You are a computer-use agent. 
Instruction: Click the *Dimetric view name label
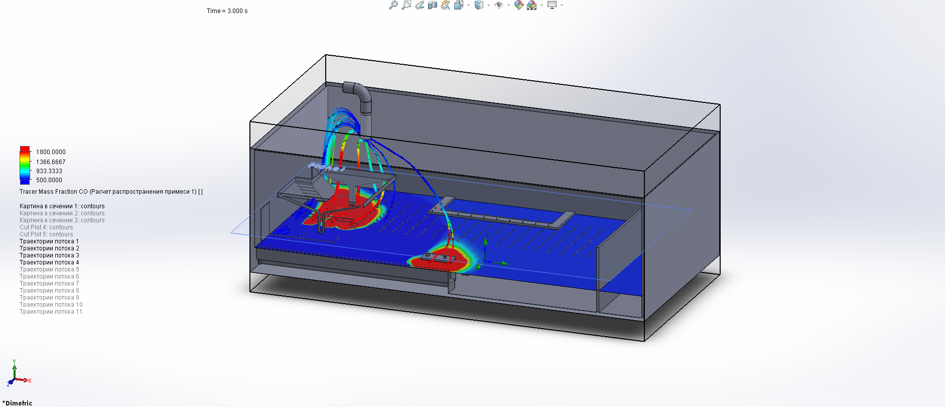click(18, 403)
